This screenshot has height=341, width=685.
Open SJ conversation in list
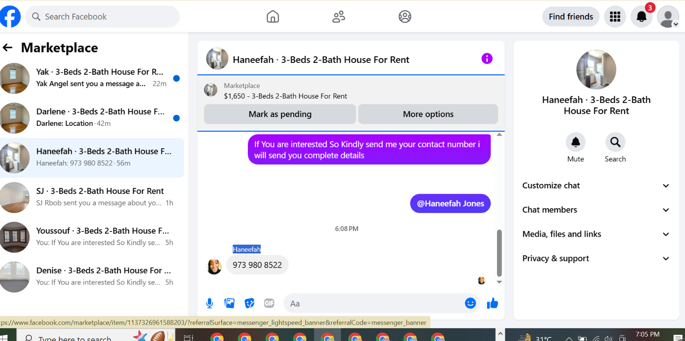point(92,197)
